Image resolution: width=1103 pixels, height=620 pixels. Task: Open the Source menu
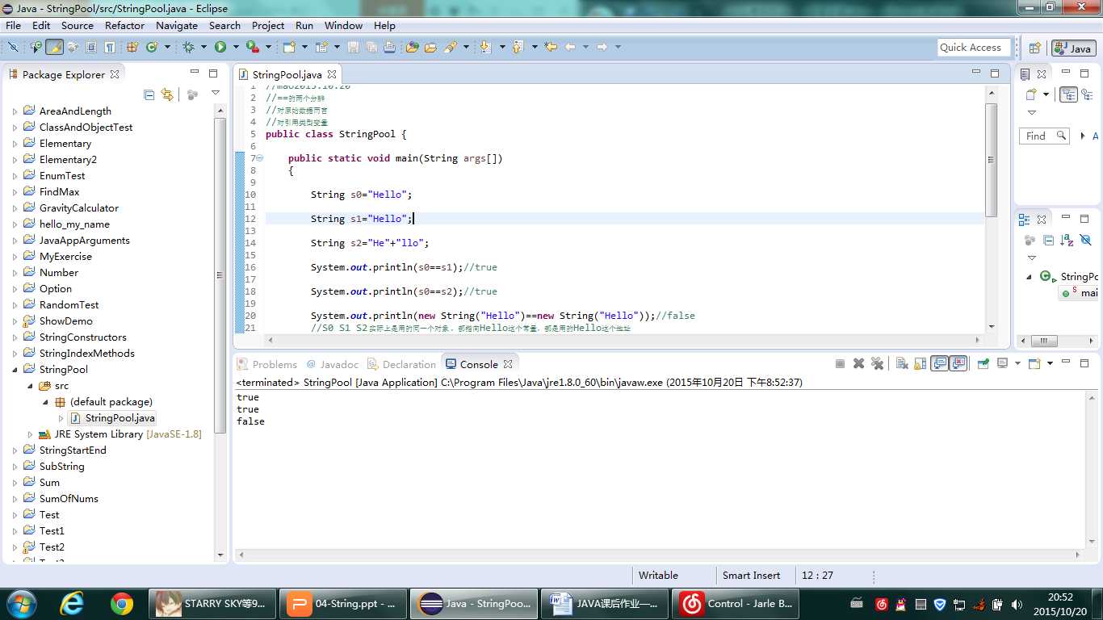point(78,25)
